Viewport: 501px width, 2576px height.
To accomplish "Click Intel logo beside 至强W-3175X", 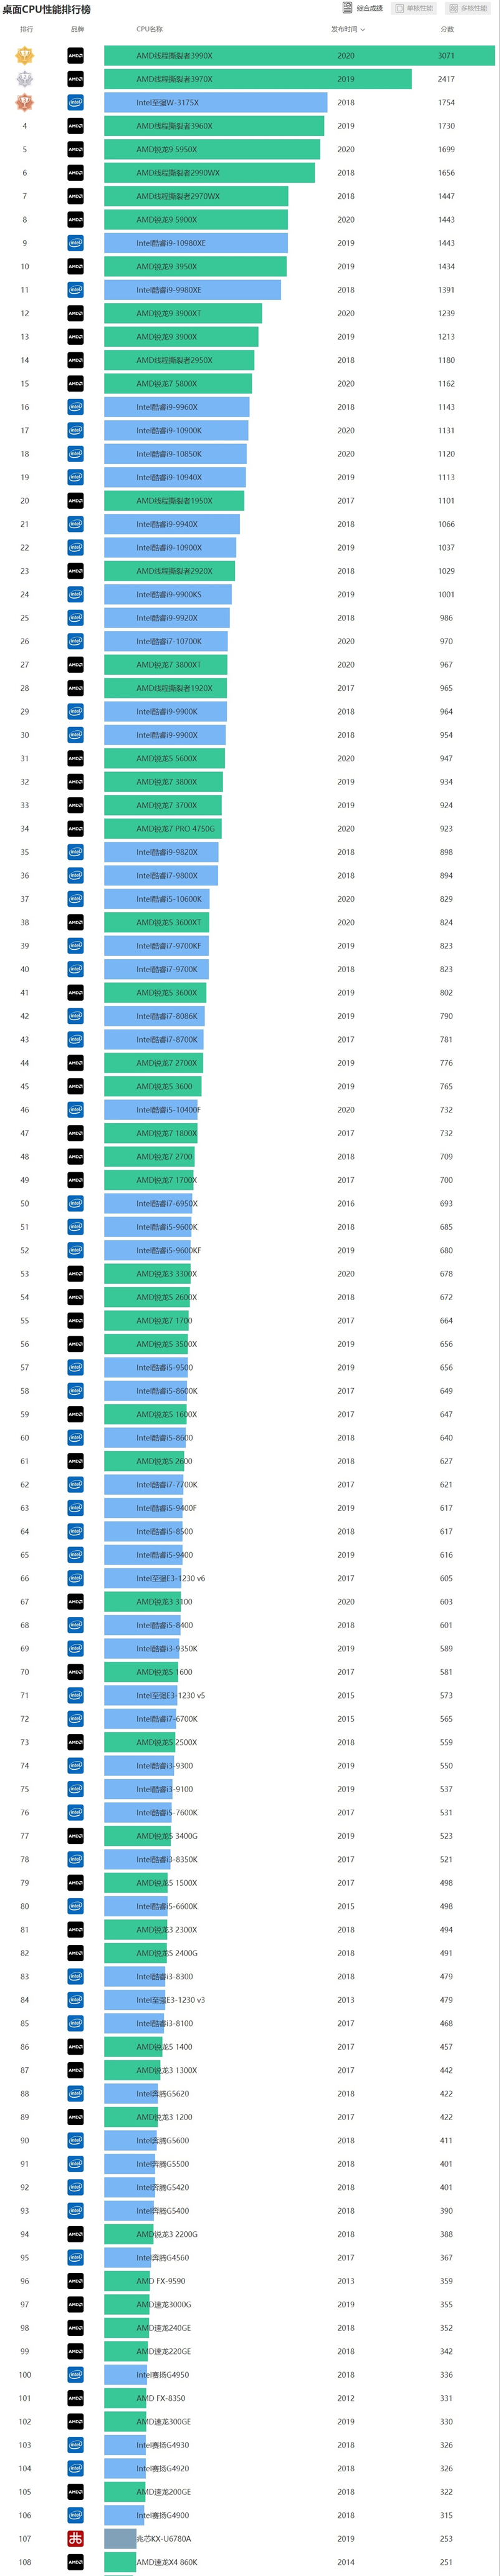I will click(x=75, y=102).
